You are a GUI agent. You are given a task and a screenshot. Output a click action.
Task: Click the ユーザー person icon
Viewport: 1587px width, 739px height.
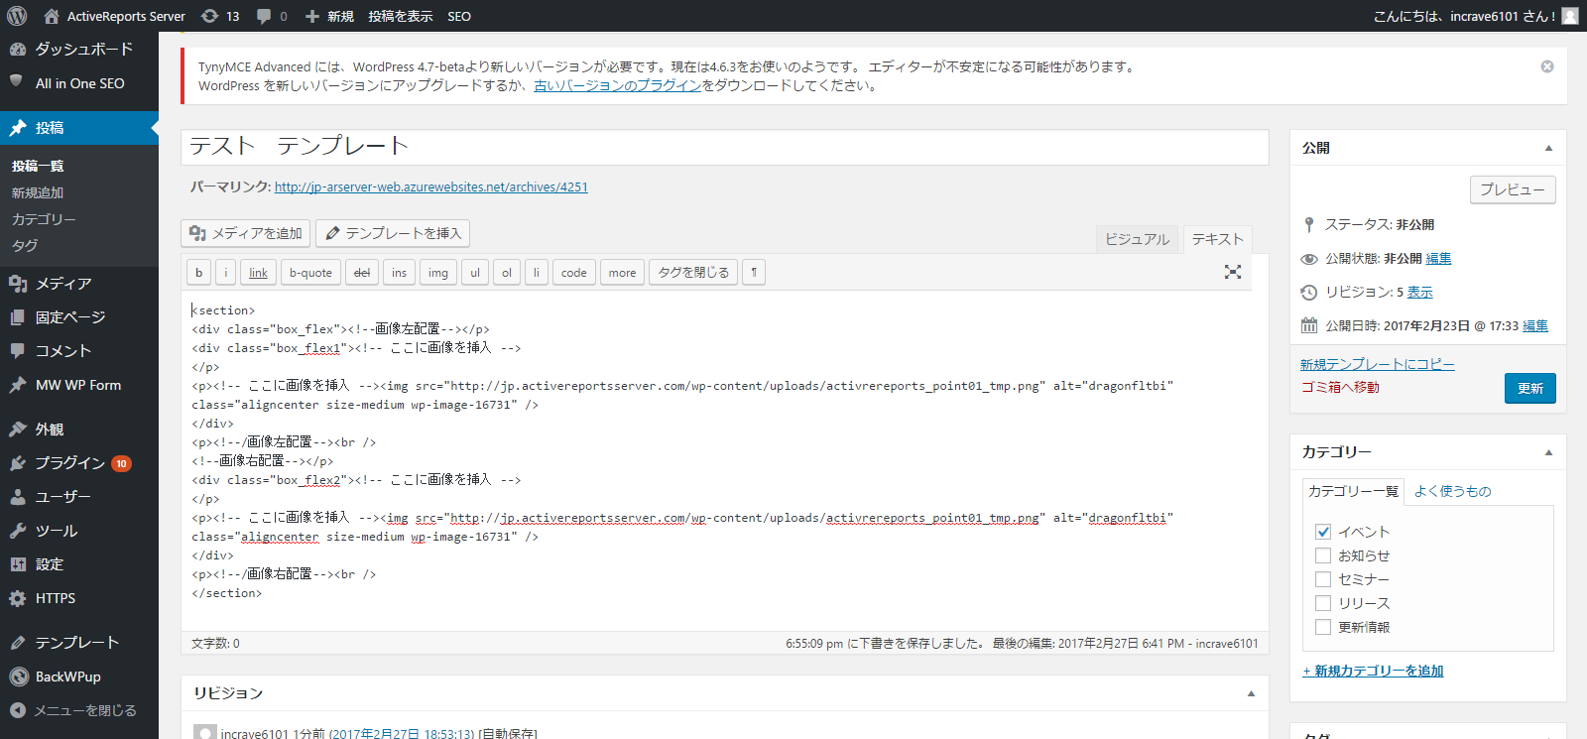pos(18,497)
